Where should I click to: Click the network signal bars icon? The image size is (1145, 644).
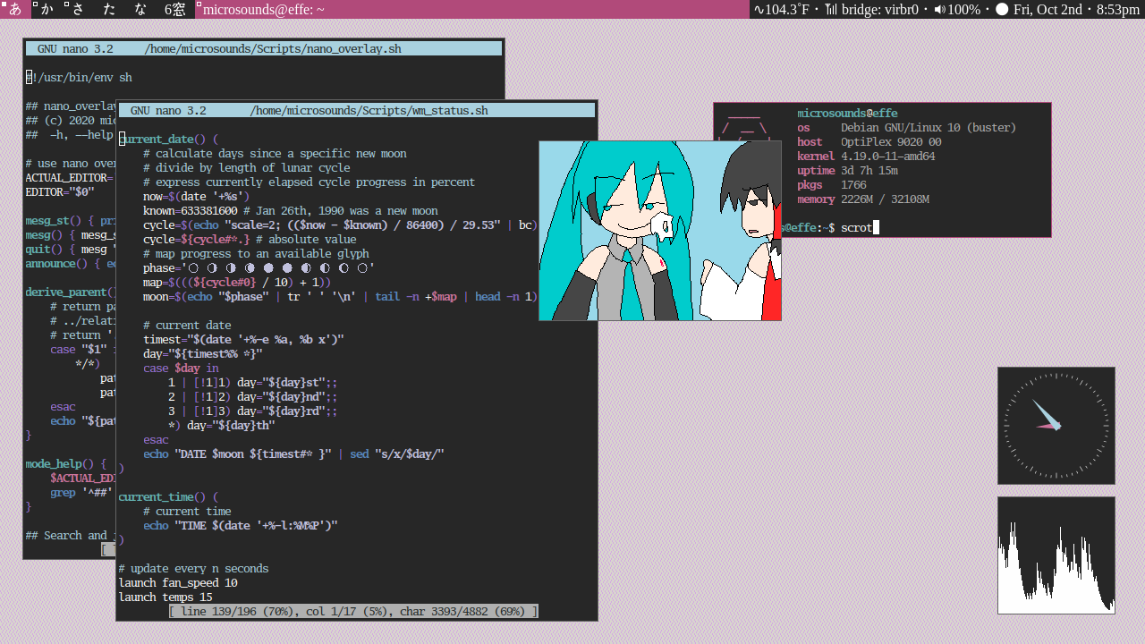coord(831,9)
